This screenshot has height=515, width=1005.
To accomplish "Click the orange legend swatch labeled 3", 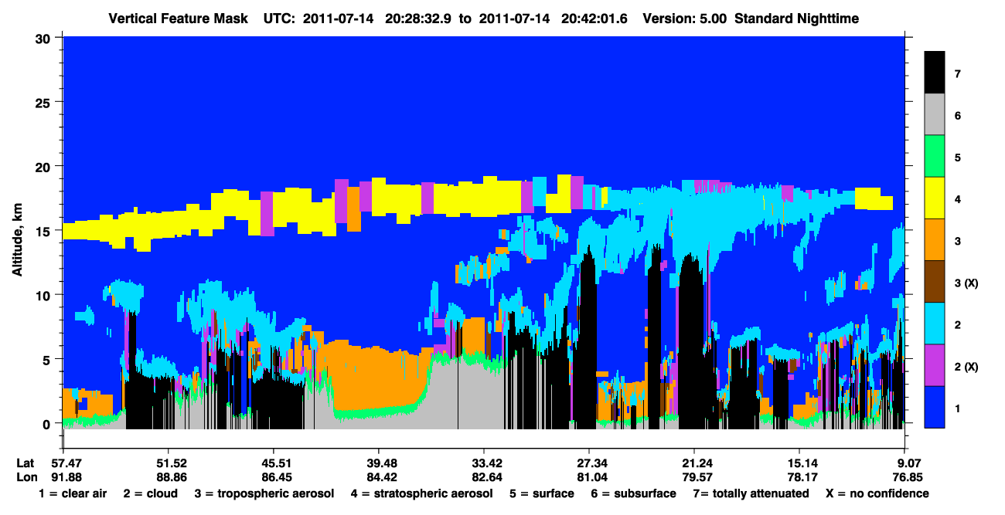I will click(x=935, y=240).
